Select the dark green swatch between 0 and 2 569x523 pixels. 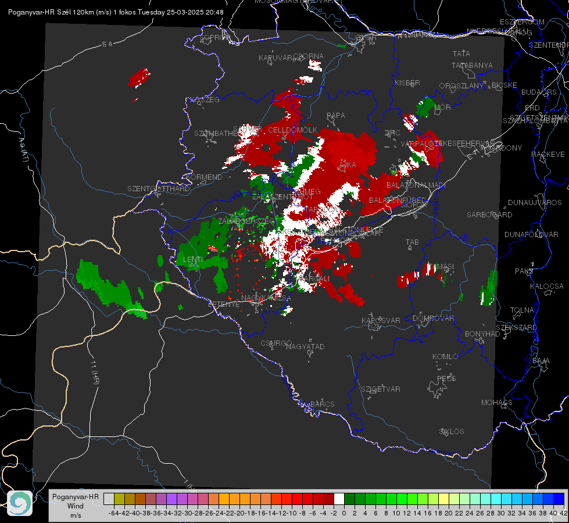(349, 499)
